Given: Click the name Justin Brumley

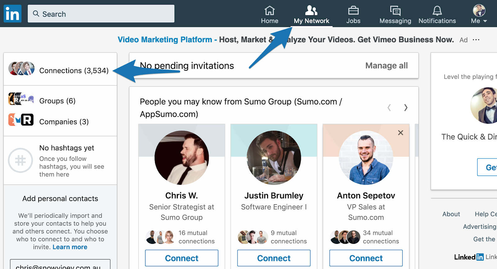Looking at the screenshot, I should point(274,196).
